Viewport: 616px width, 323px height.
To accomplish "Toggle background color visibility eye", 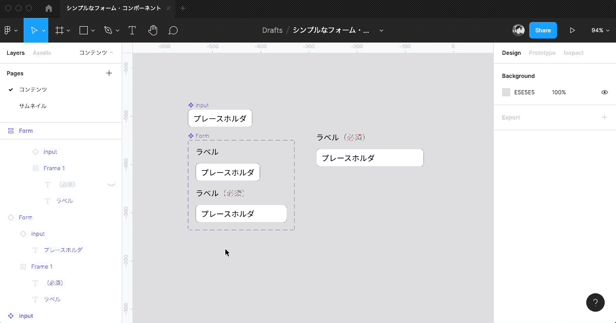I will pyautogui.click(x=604, y=92).
